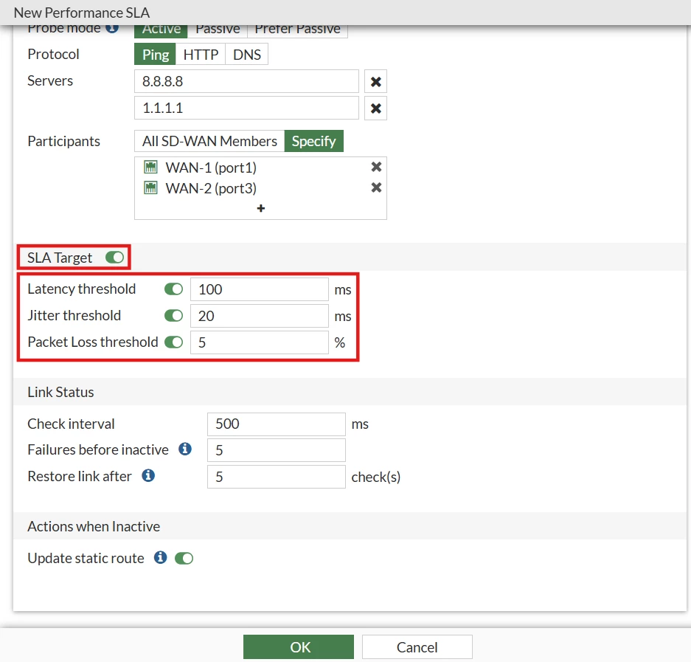Disable the Jitter threshold toggle

coord(173,315)
